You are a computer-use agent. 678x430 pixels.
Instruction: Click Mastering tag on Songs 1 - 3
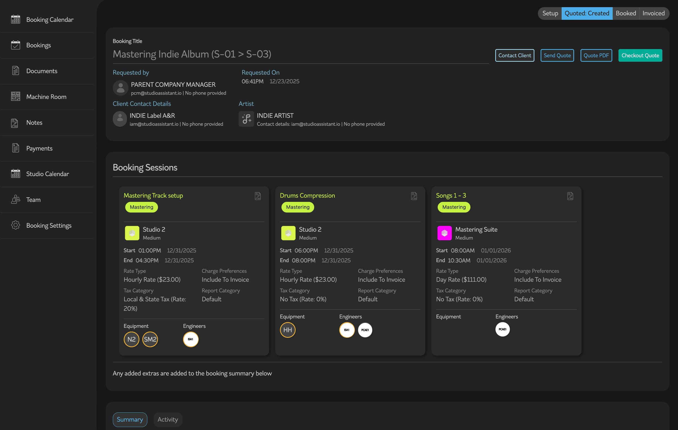(x=454, y=207)
